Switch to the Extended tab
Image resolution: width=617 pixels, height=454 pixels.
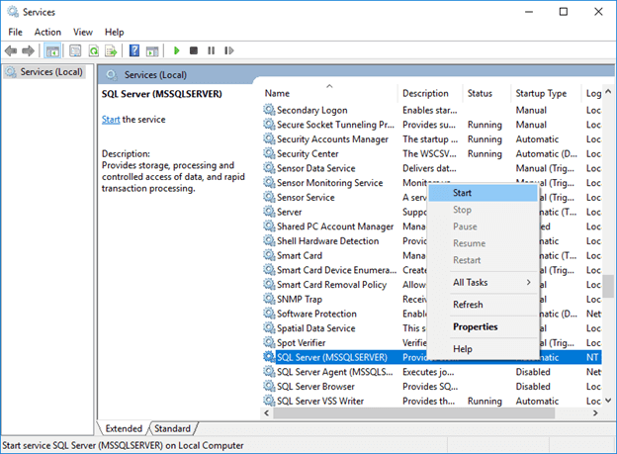click(x=124, y=428)
